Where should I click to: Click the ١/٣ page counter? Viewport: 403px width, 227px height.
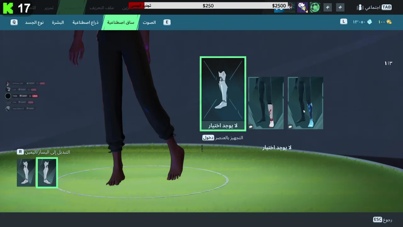tap(388, 63)
